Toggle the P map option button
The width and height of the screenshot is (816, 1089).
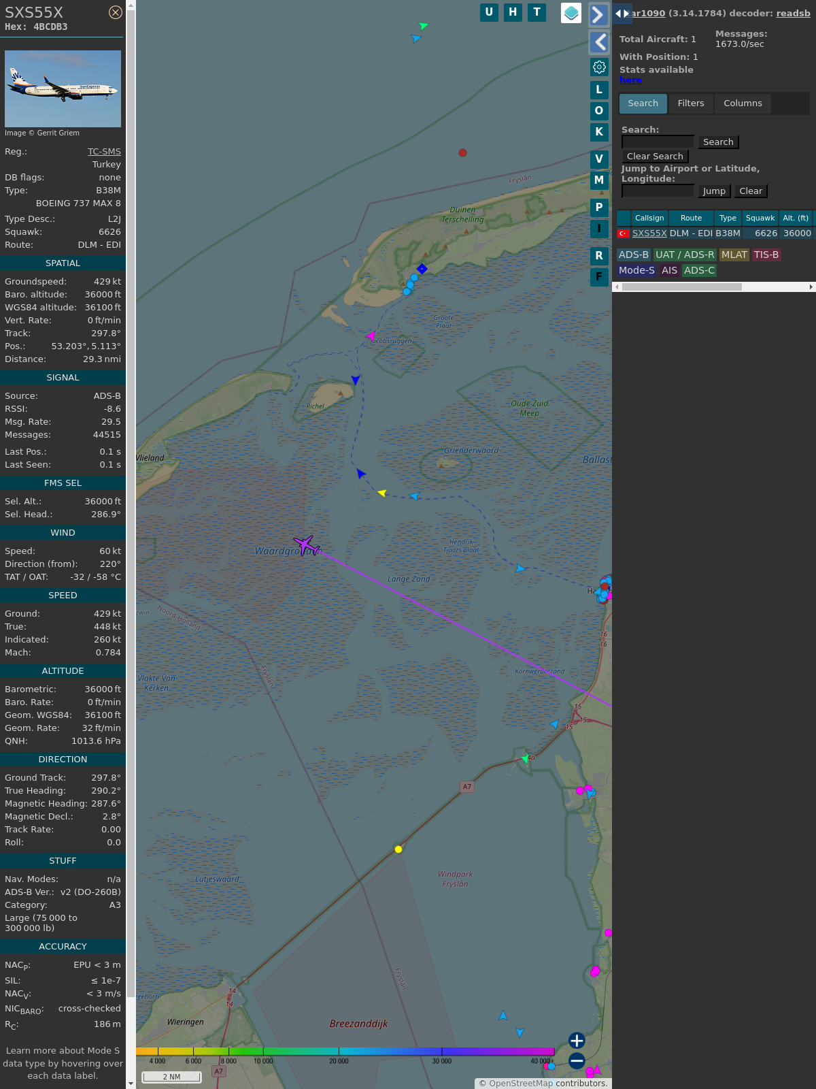(599, 208)
